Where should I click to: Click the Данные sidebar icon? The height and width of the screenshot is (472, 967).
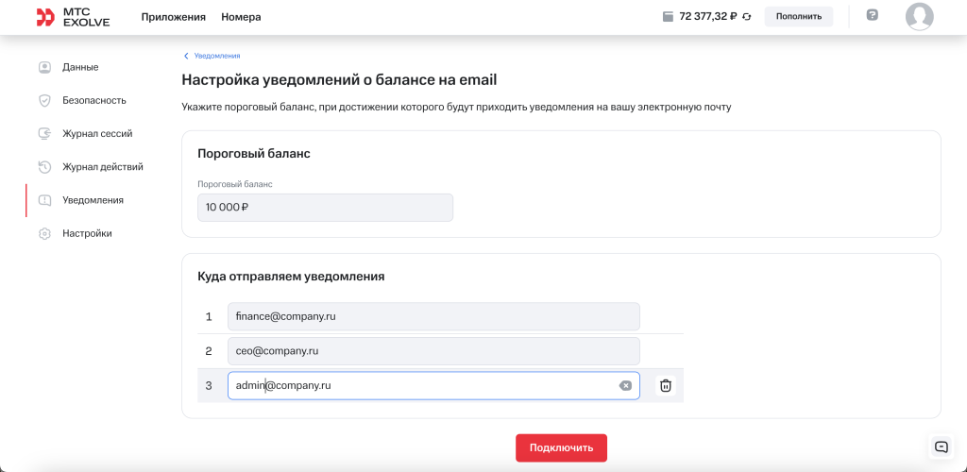click(x=44, y=67)
